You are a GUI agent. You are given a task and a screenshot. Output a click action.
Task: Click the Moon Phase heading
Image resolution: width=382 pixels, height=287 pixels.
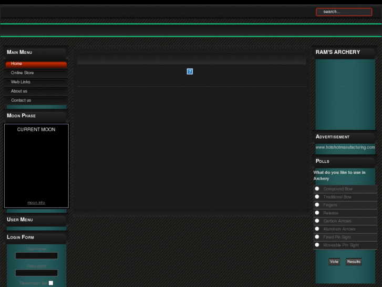coord(21,115)
